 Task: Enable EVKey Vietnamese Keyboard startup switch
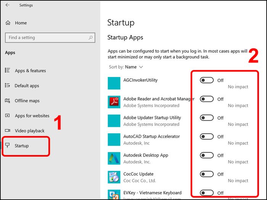pos(207,193)
